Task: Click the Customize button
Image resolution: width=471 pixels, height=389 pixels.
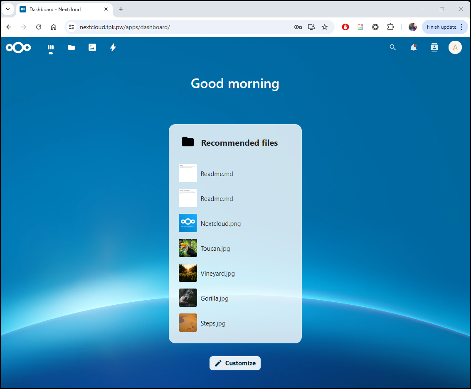Action: coord(235,363)
